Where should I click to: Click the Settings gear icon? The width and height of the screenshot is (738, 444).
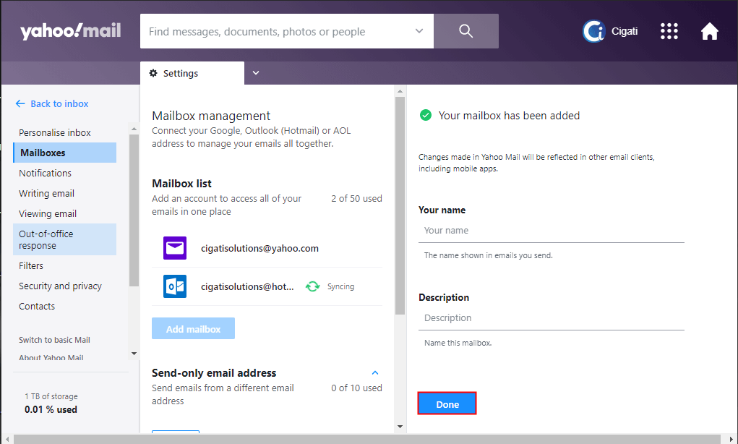coord(153,73)
